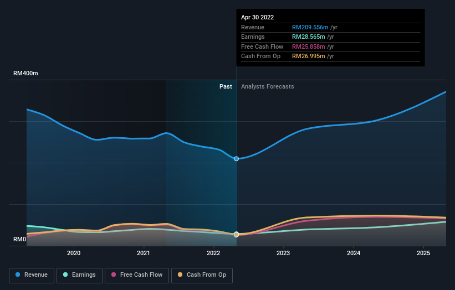The image size is (455, 290).
Task: Click the Apr 30 2022 tooltip date
Action: [x=257, y=17]
